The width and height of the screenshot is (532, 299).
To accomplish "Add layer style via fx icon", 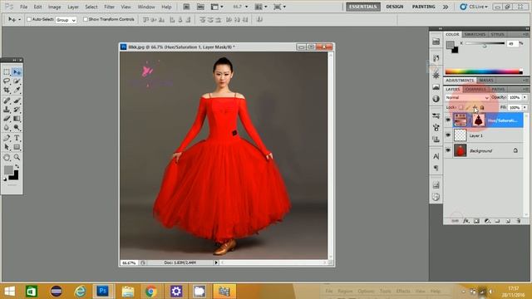I will 466,221.
